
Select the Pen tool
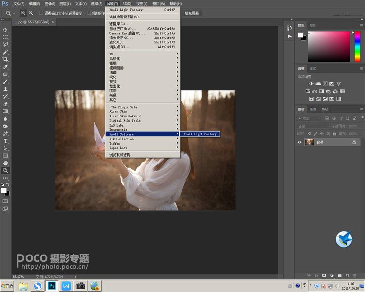[x=5, y=134]
